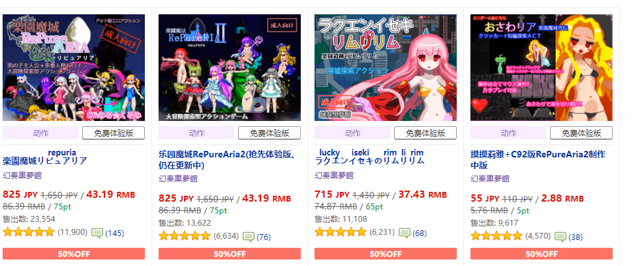This screenshot has height=266, width=644.
Task: Select the 动作 genre tag of the first product
Action: point(40,133)
